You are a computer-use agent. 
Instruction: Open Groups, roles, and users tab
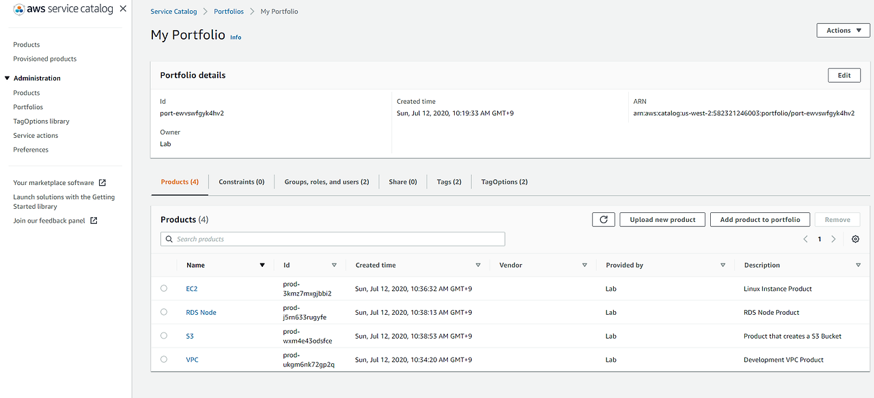326,182
